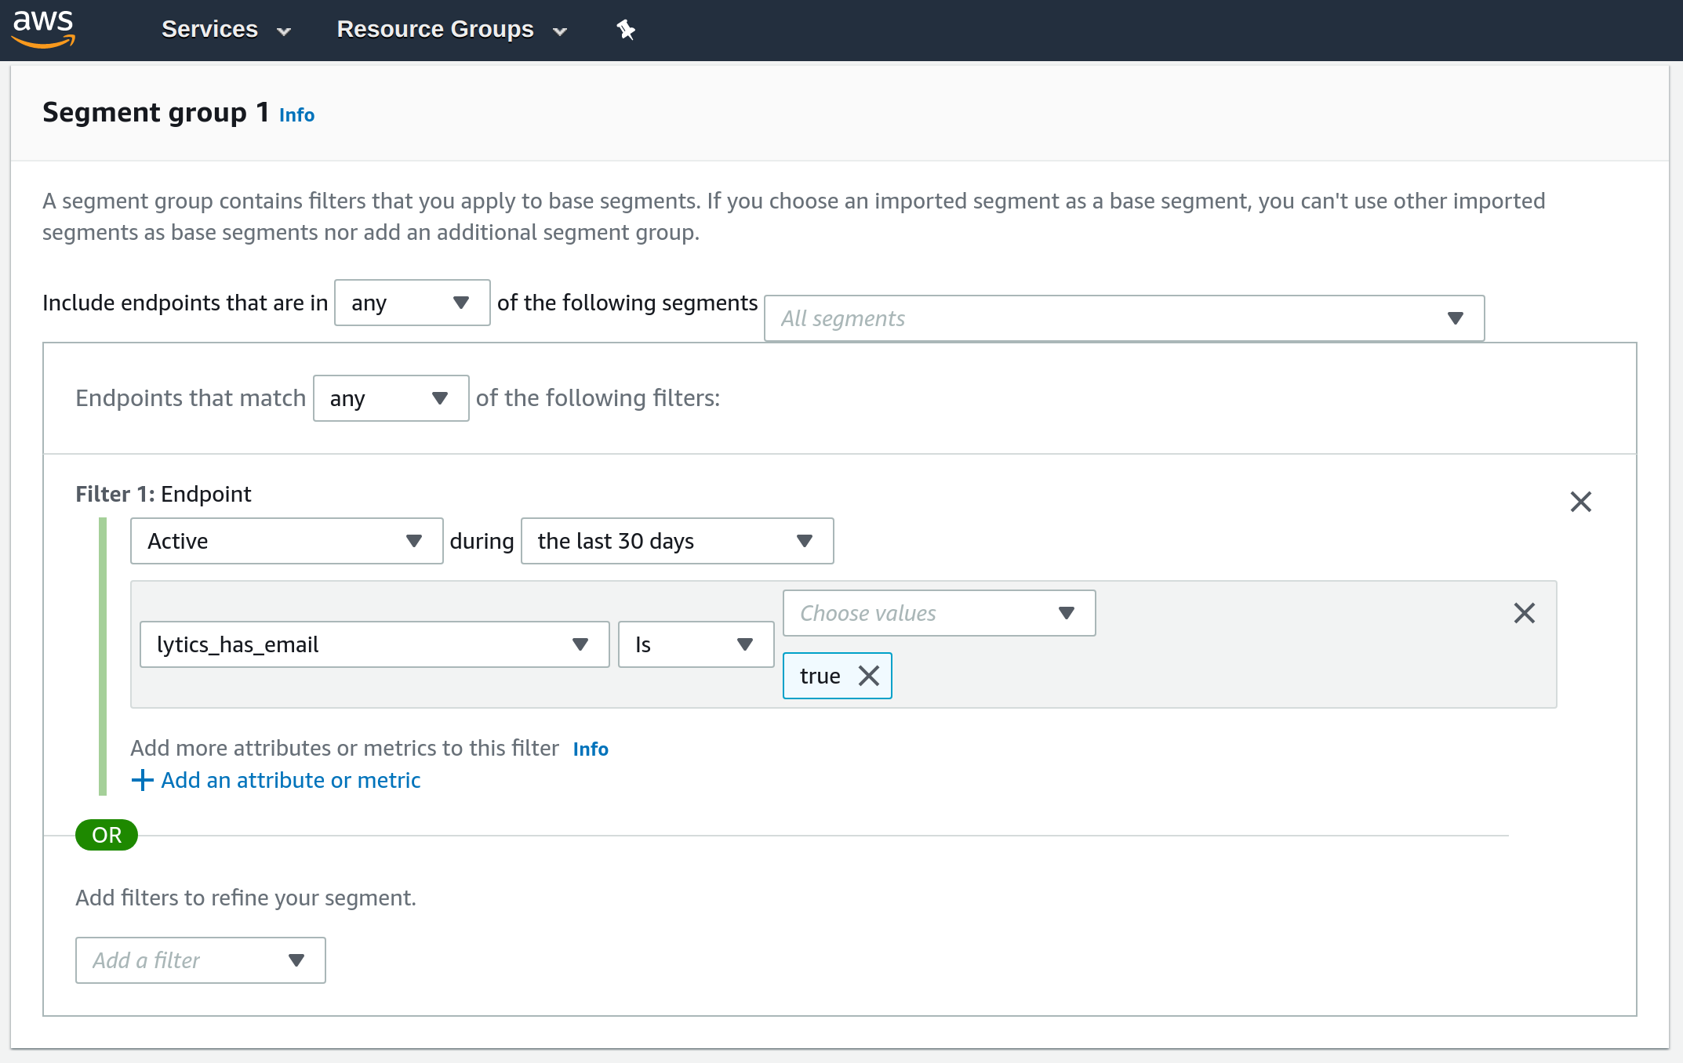Viewport: 1683px width, 1063px height.
Task: Remove the 'true' value tag
Action: click(x=868, y=676)
